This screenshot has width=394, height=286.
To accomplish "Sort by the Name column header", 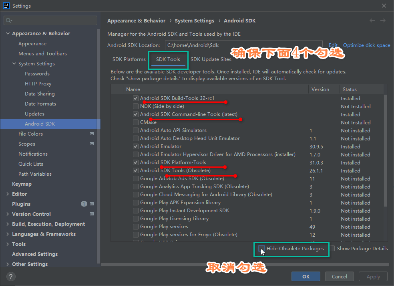I will 215,89.
